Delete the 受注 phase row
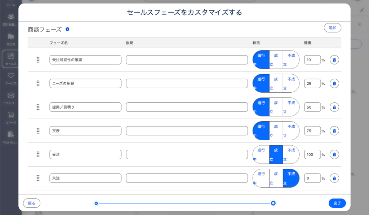 pyautogui.click(x=334, y=154)
